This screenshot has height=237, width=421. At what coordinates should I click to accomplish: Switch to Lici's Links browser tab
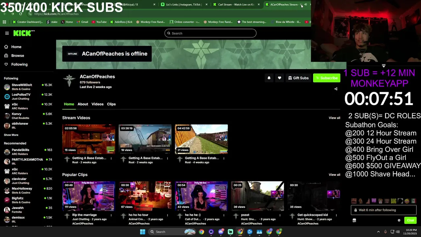184,5
